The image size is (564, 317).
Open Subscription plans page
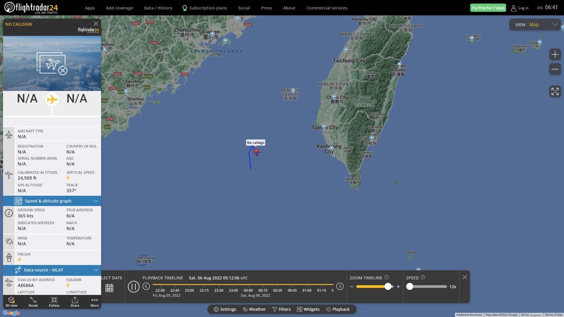pos(204,8)
